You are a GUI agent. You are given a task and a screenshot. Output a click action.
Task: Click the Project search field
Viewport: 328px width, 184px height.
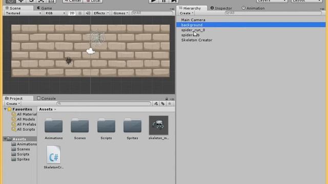[104, 103]
